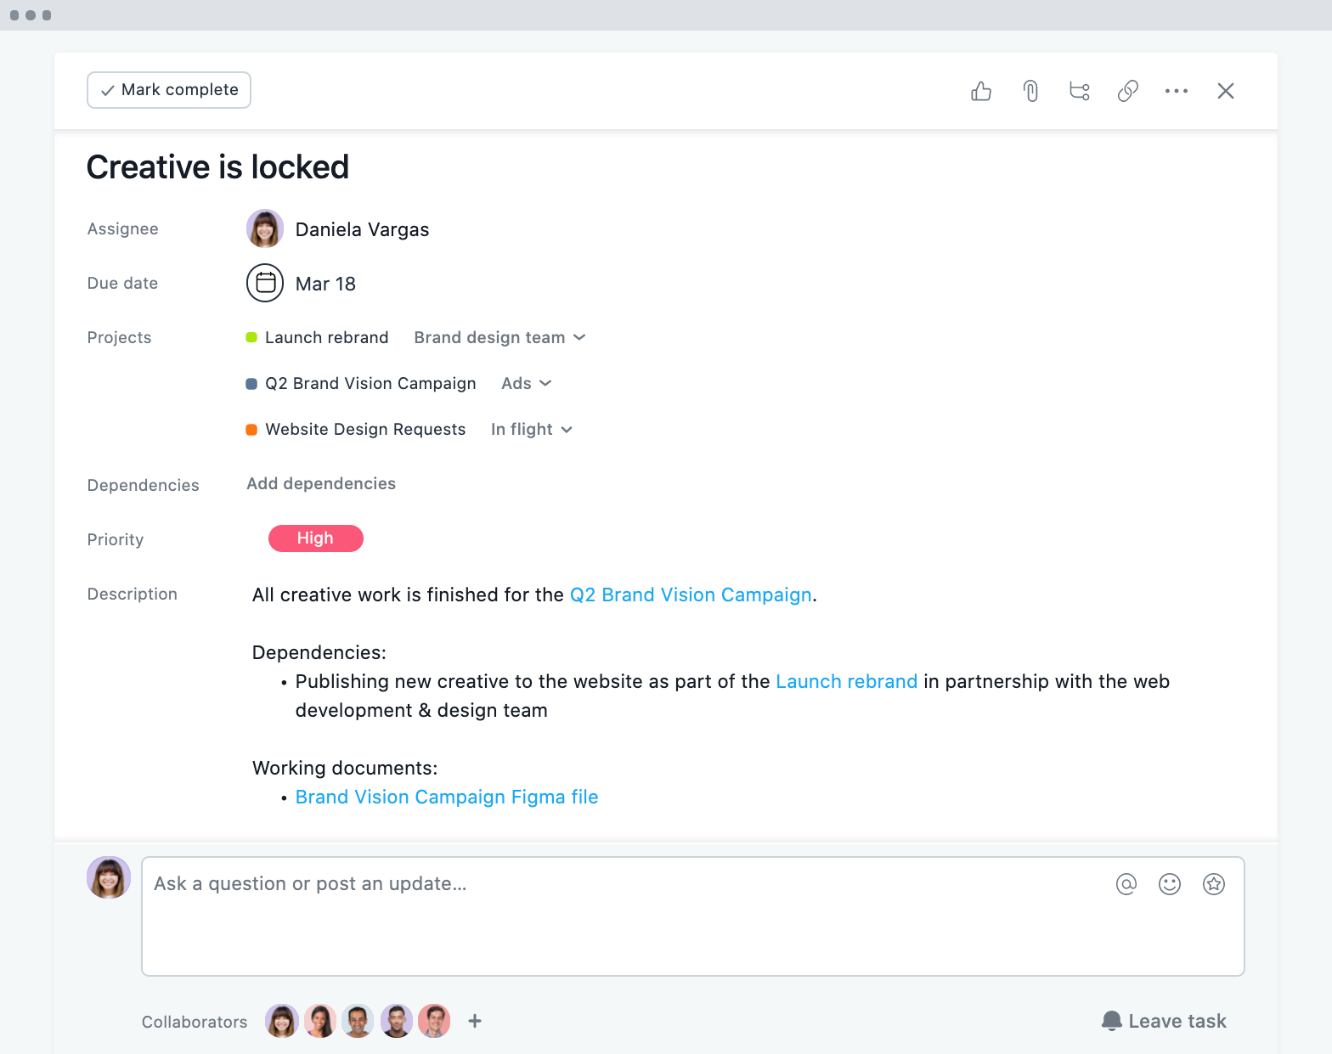Image resolution: width=1332 pixels, height=1054 pixels.
Task: Attach a file using the paperclip icon
Action: (1030, 91)
